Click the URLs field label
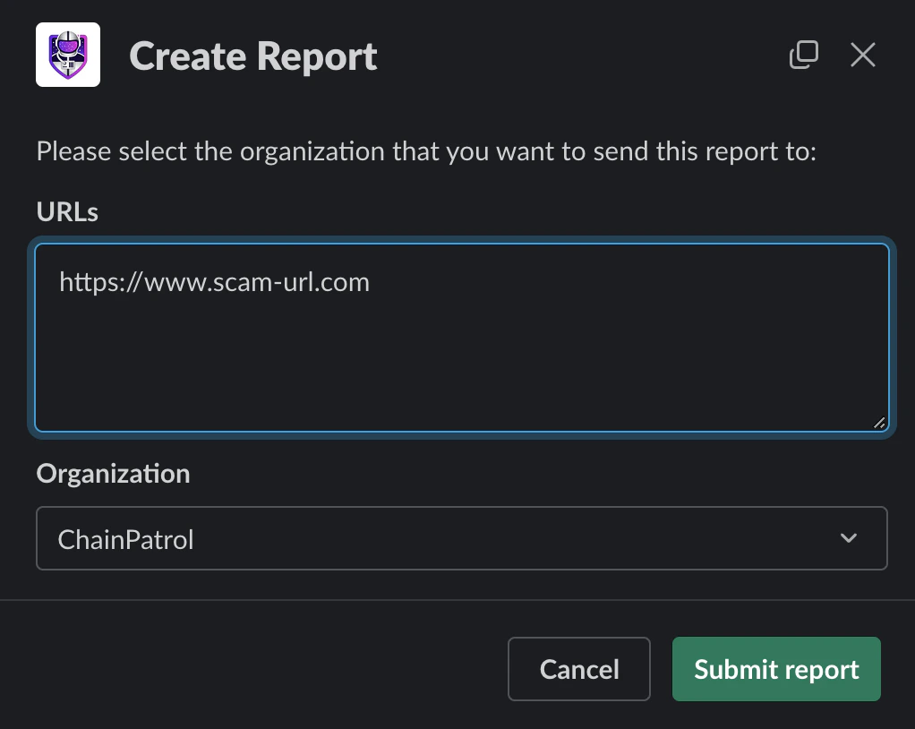915x729 pixels. coord(66,212)
